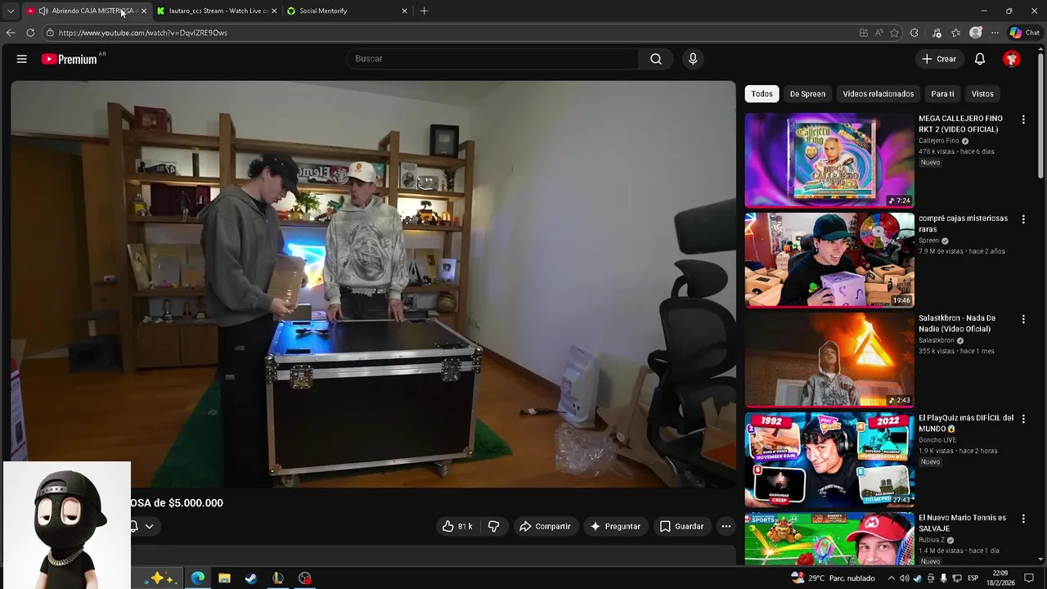1047x589 pixels.
Task: Open the media control music icon
Action: 937,33
